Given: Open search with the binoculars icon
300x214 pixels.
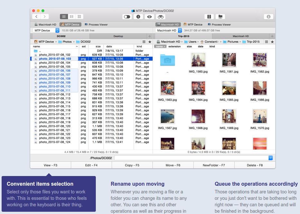Looking at the screenshot, I should [160, 17].
